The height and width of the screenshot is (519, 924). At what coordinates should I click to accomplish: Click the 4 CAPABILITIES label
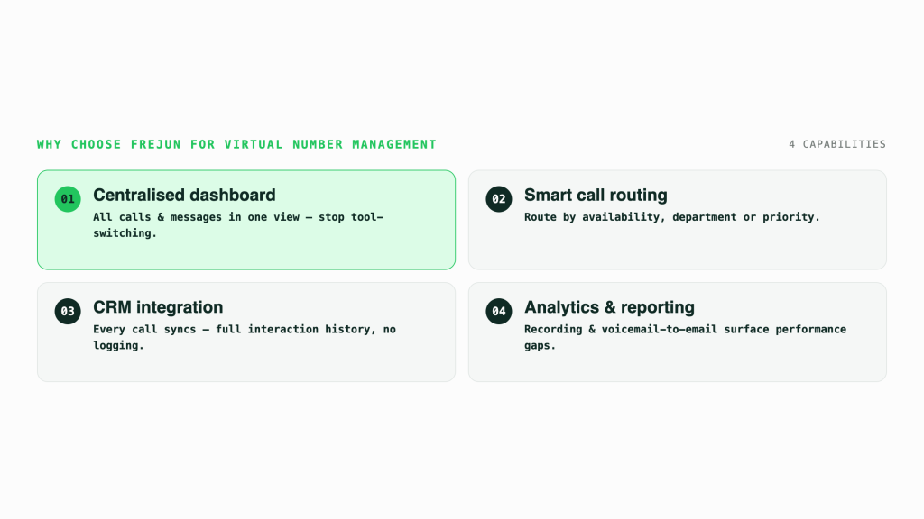click(x=837, y=144)
